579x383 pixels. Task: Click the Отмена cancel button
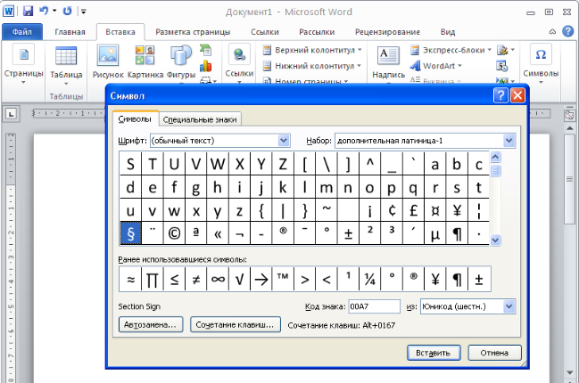[494, 353]
